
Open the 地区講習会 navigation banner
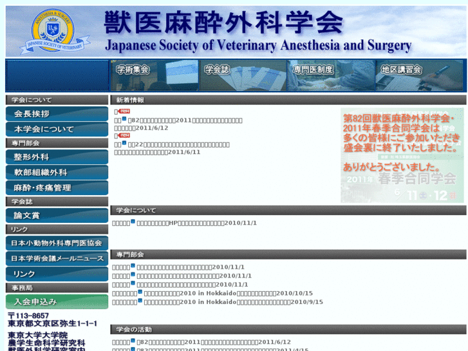[419, 75]
